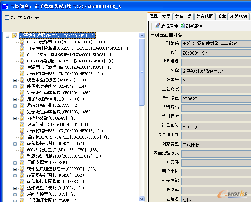This screenshot has width=251, height=202.
Task: Open the 相关EBOM tab
Action: click(238, 17)
